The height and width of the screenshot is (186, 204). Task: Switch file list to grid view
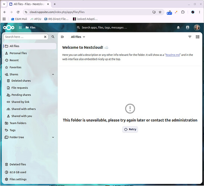[198, 37]
